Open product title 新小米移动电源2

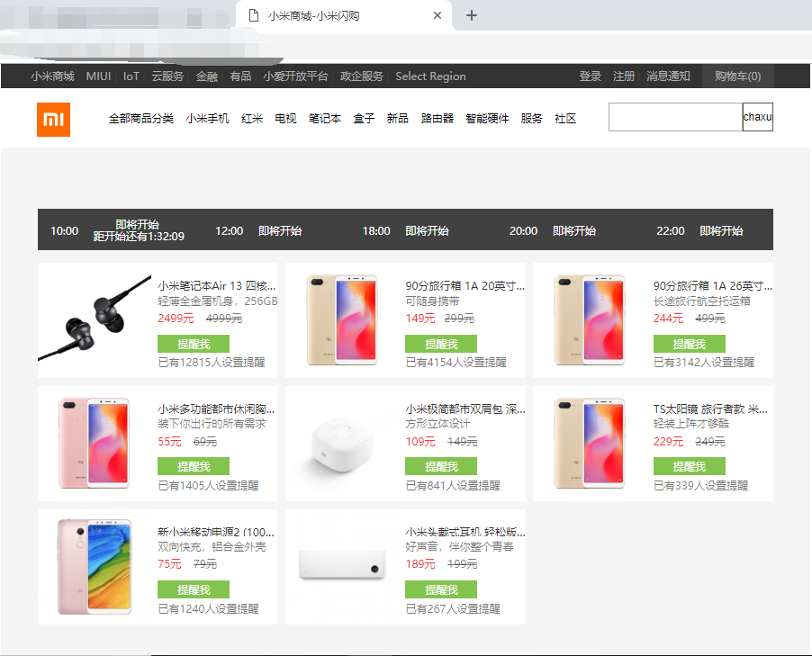tap(216, 532)
